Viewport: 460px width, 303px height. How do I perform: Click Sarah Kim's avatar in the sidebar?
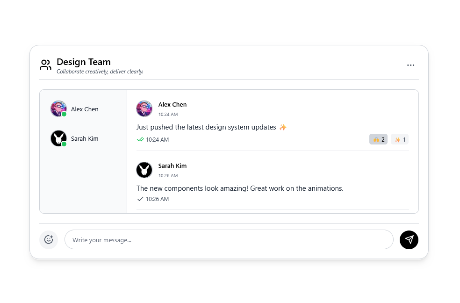click(x=58, y=138)
